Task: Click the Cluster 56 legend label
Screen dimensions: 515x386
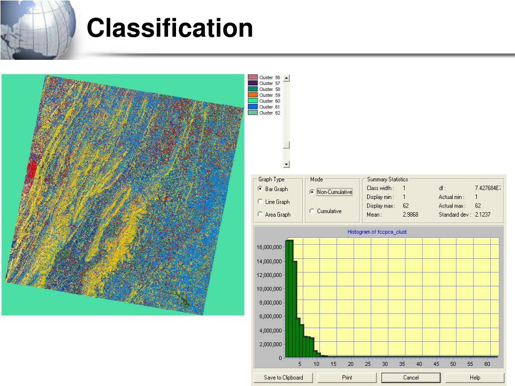Action: click(270, 77)
